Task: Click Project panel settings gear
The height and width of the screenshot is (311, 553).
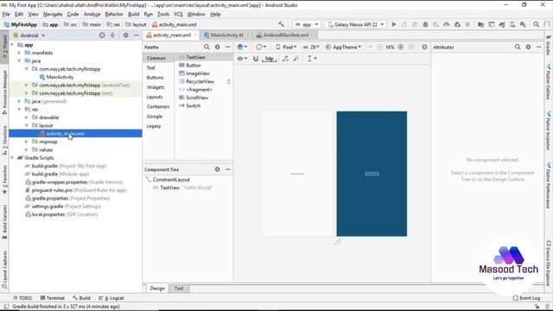Action: point(125,35)
